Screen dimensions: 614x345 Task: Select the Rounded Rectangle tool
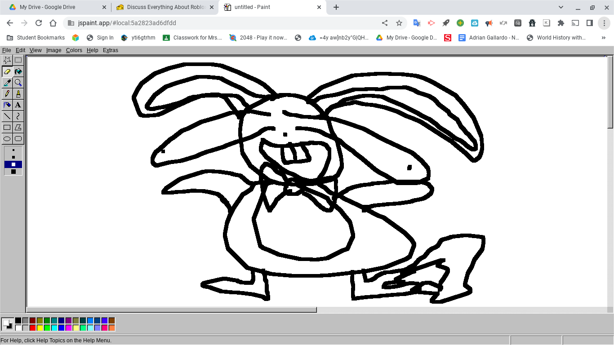click(18, 139)
